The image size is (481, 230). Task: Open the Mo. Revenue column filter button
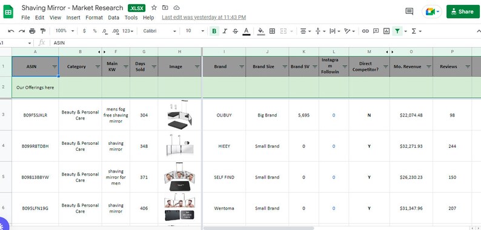428,66
